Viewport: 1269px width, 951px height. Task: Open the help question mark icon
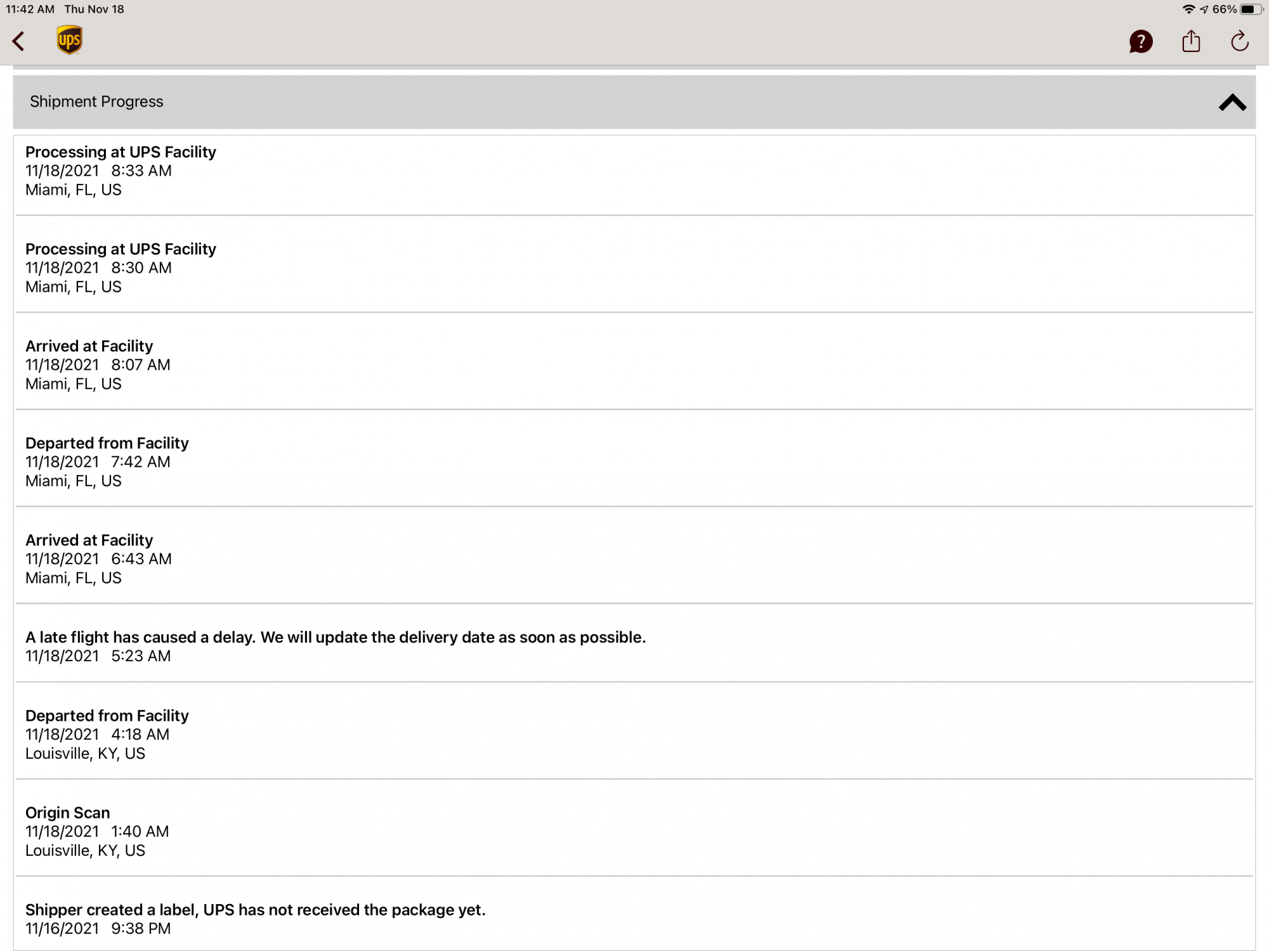click(x=1140, y=42)
